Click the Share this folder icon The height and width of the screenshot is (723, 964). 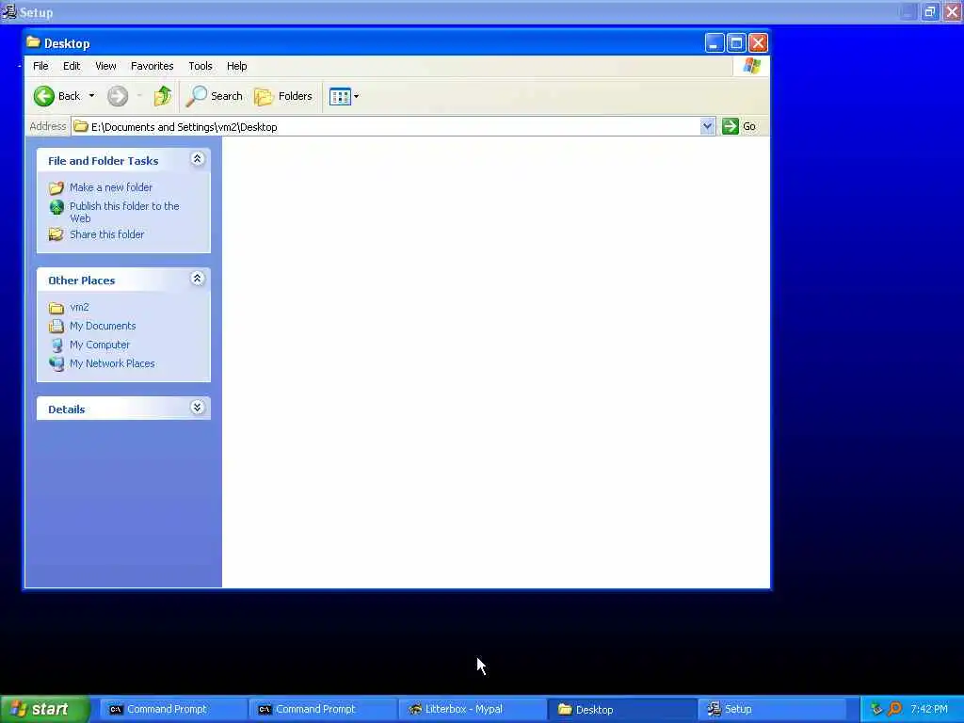56,234
